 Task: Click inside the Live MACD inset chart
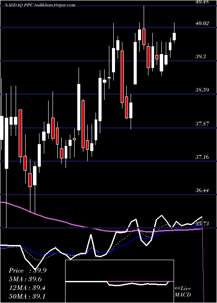point(119,281)
